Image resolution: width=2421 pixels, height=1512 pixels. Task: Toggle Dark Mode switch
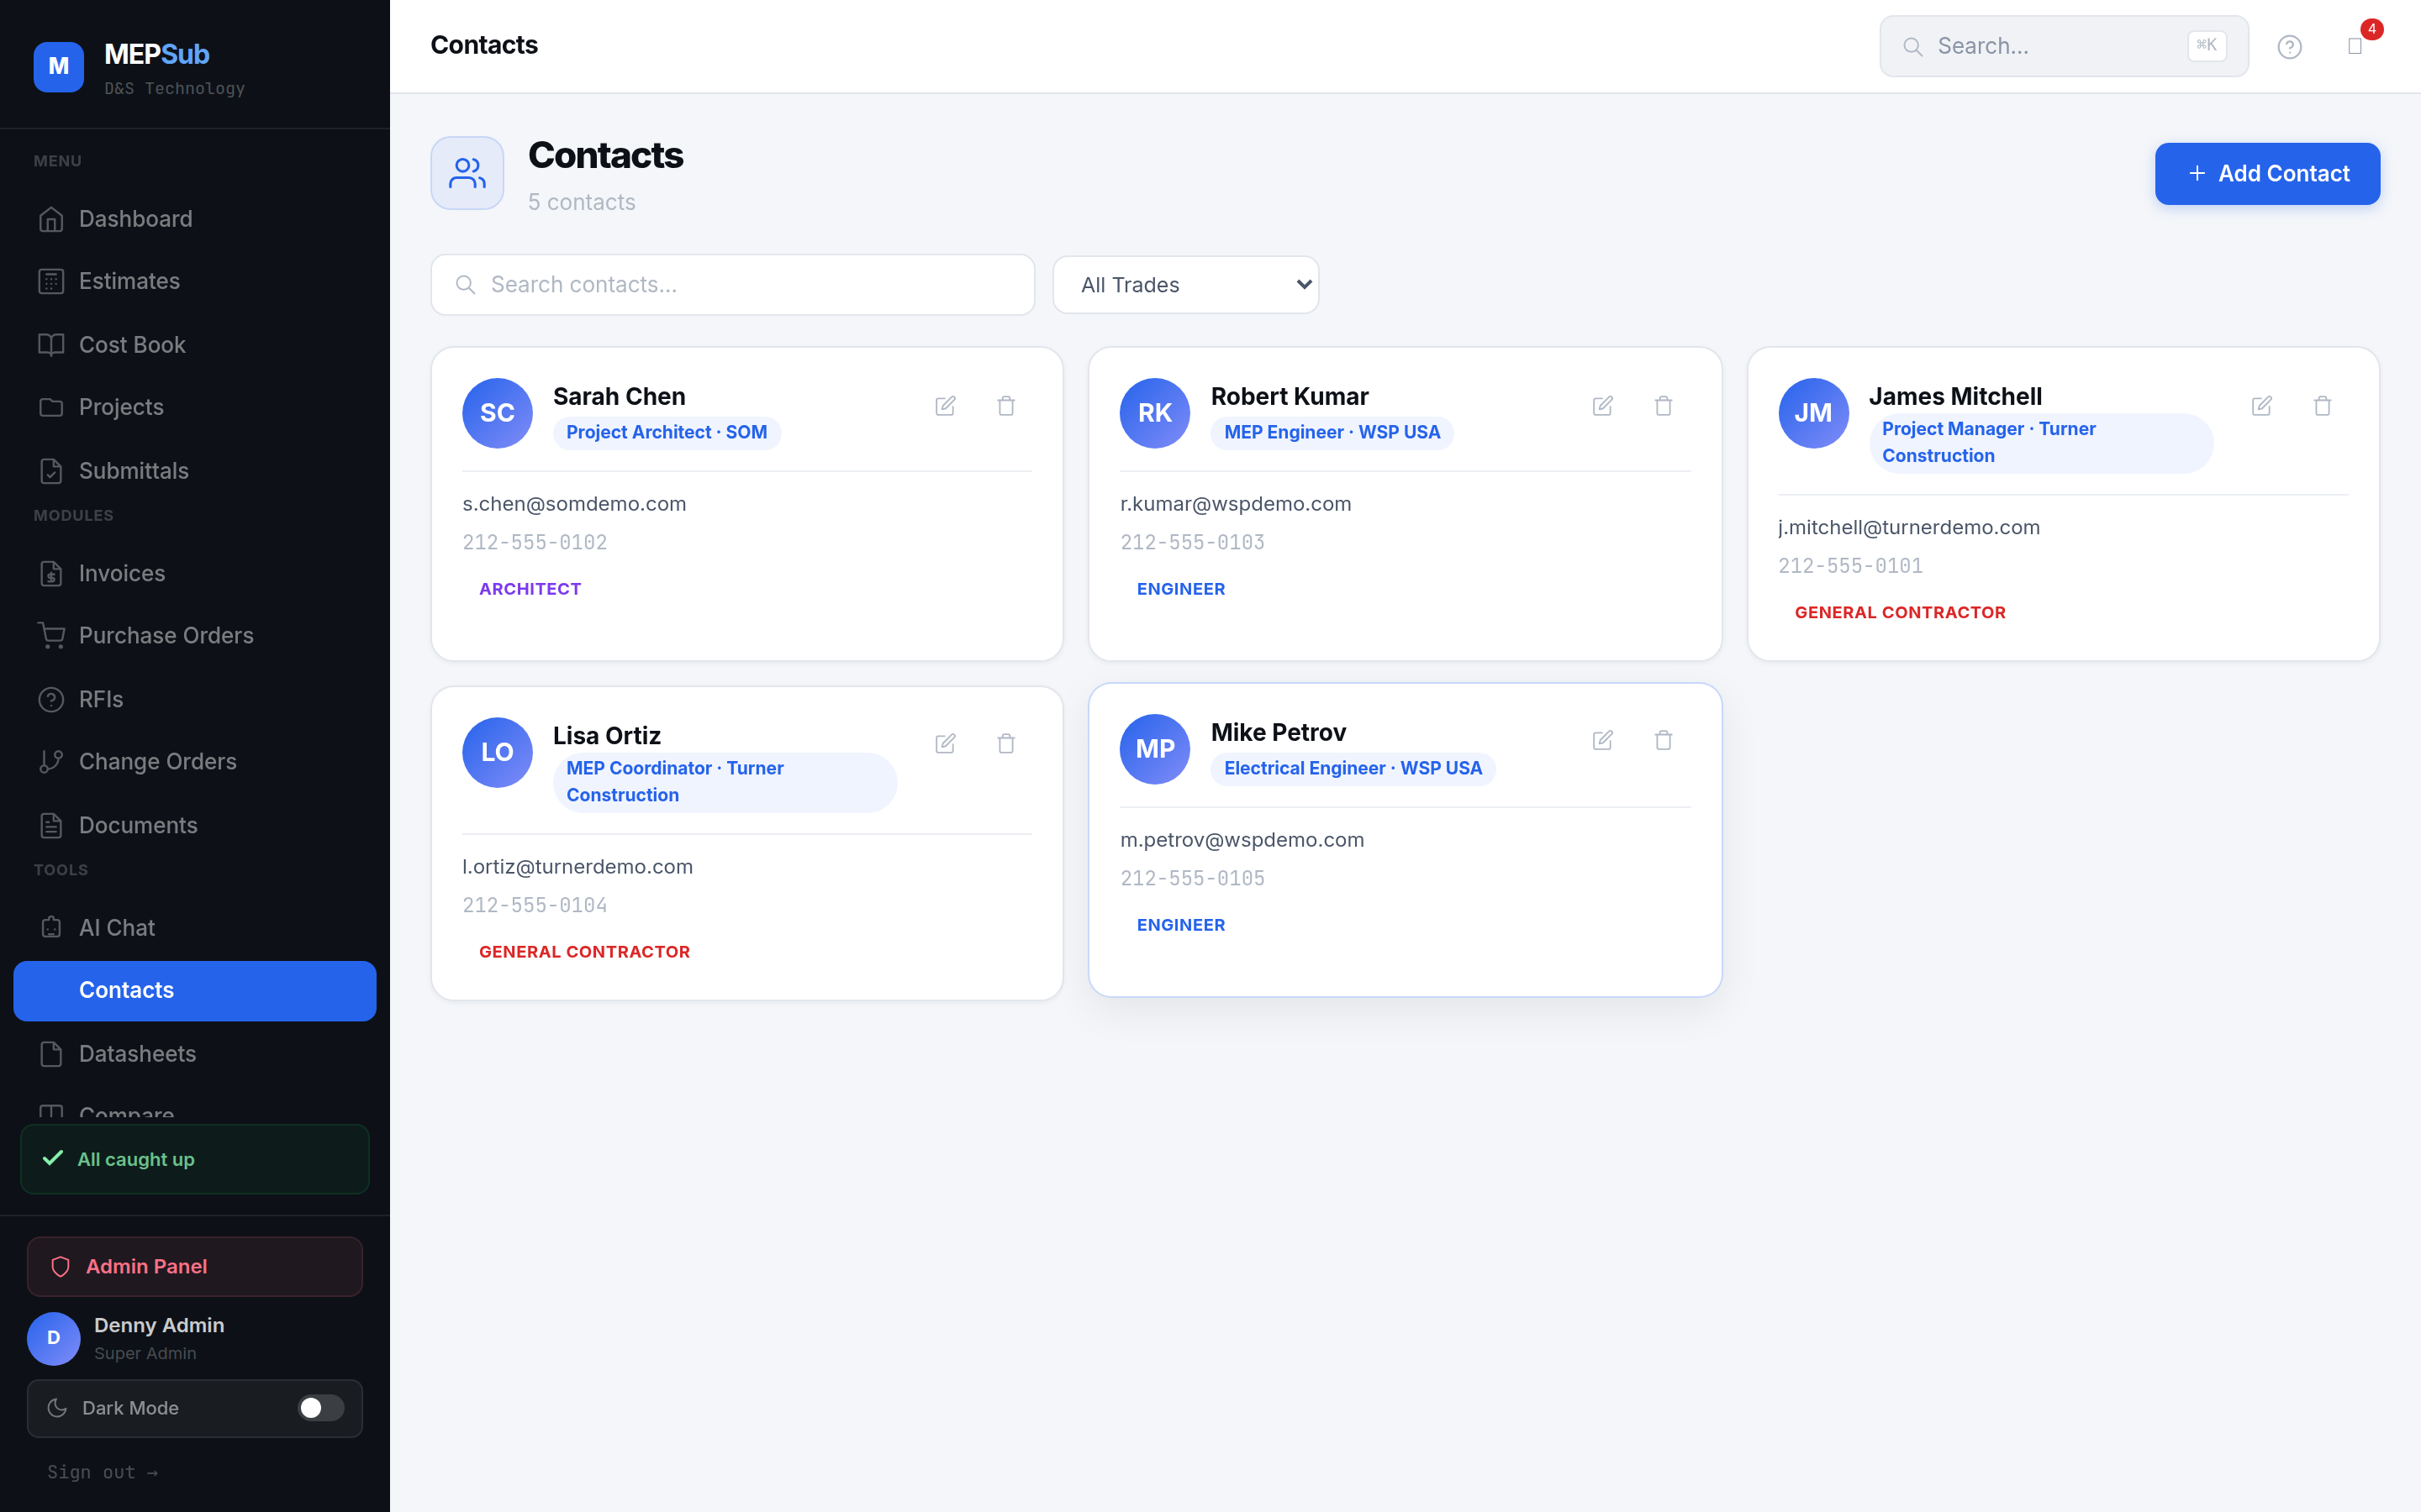319,1408
